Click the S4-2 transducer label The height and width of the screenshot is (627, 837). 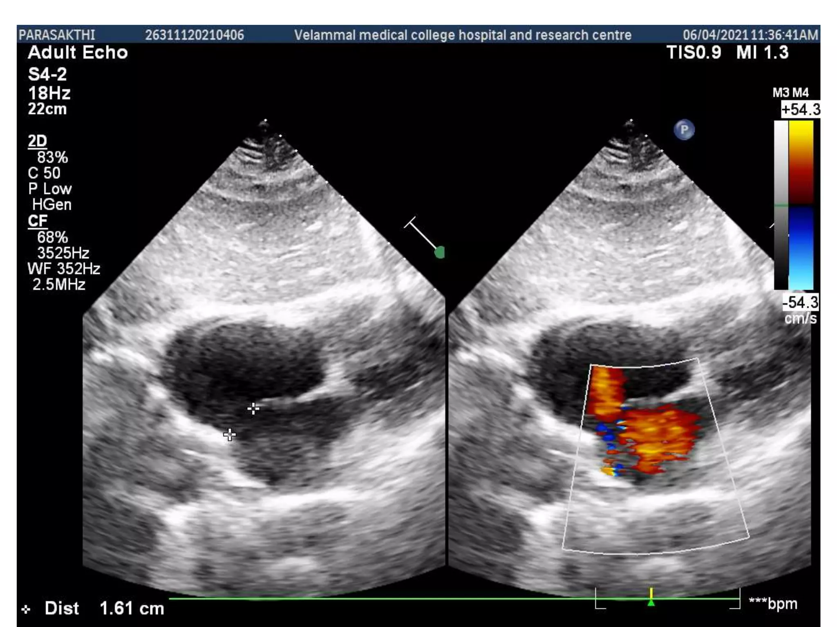(47, 75)
